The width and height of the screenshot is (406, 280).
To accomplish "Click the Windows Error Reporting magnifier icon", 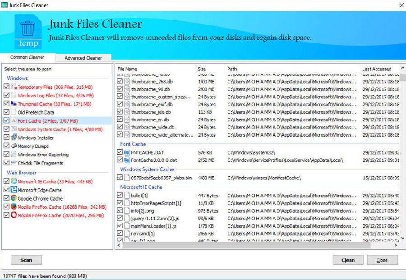I will click(14, 153).
